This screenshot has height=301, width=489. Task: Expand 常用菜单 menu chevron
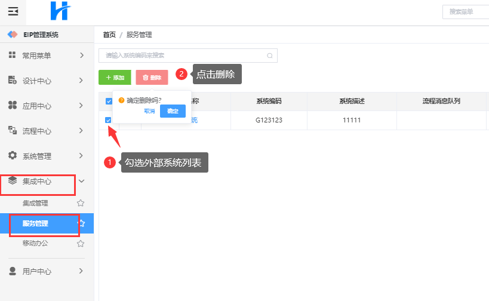(82, 55)
